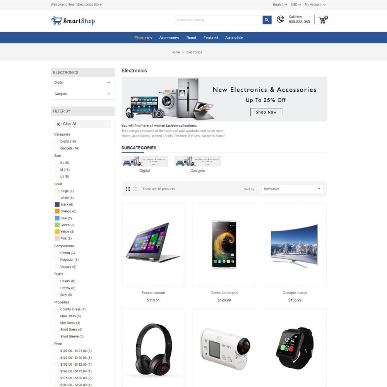Screen dimensions: 387x387
Task: Check Viscose (5) composition filter
Action: point(57,267)
